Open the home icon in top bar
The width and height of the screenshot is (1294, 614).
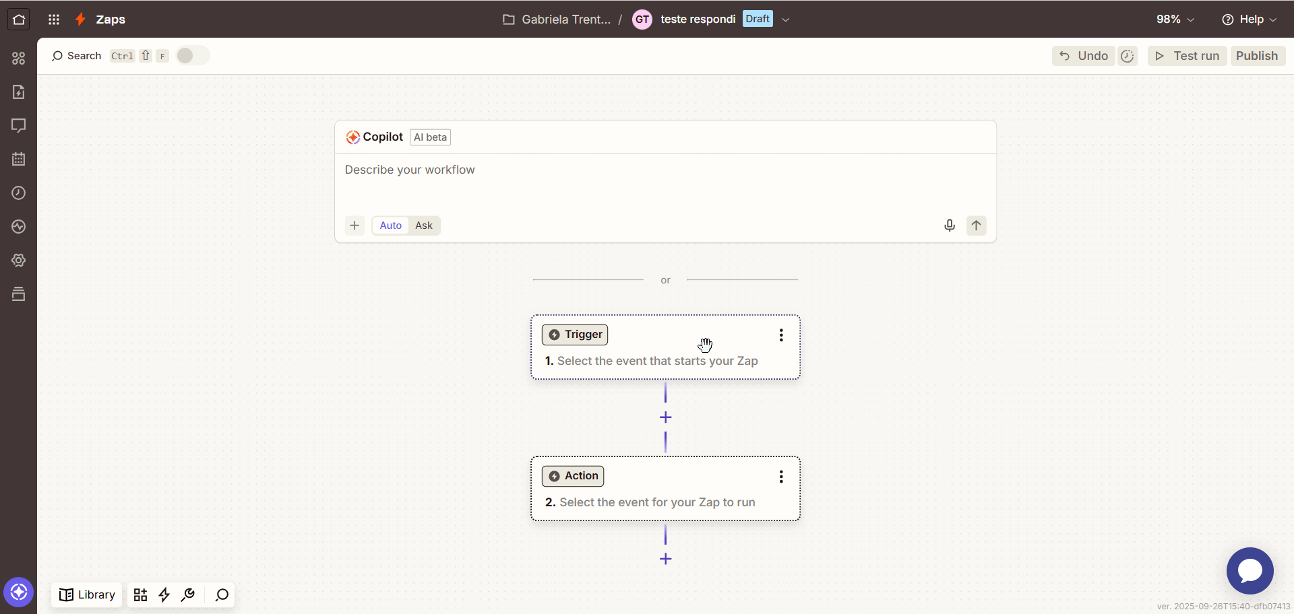(19, 19)
